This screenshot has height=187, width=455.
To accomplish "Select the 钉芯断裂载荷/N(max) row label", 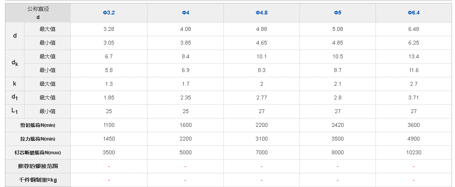I will tap(38, 152).
